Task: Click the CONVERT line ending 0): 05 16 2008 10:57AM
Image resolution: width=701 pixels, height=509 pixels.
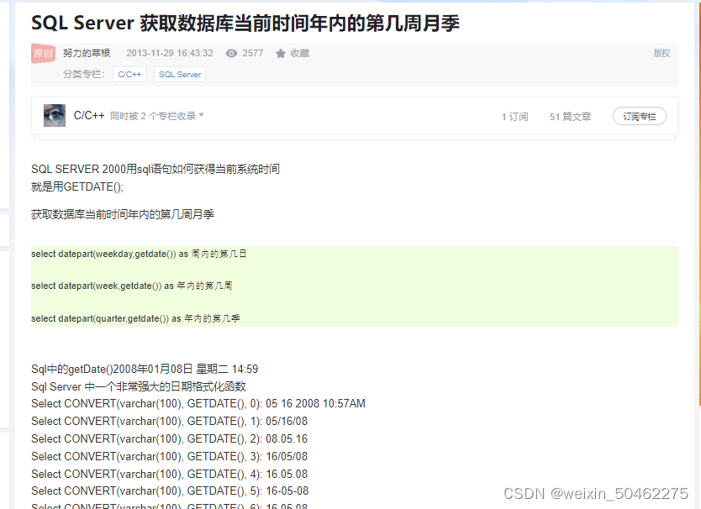Action: click(x=198, y=403)
